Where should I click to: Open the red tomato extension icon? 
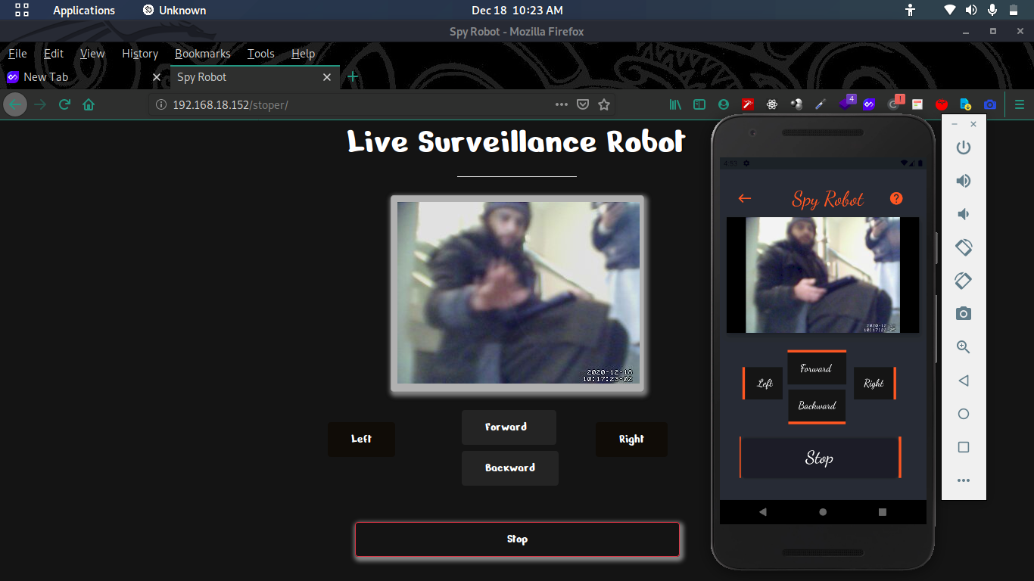click(942, 104)
